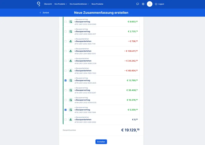
Task: Click the George logo icon
Action: click(x=38, y=4)
